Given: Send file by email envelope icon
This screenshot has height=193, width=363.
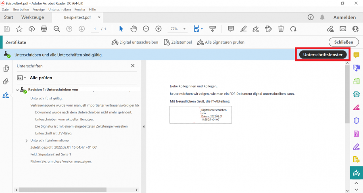Looking at the screenshot, I should 343,29.
